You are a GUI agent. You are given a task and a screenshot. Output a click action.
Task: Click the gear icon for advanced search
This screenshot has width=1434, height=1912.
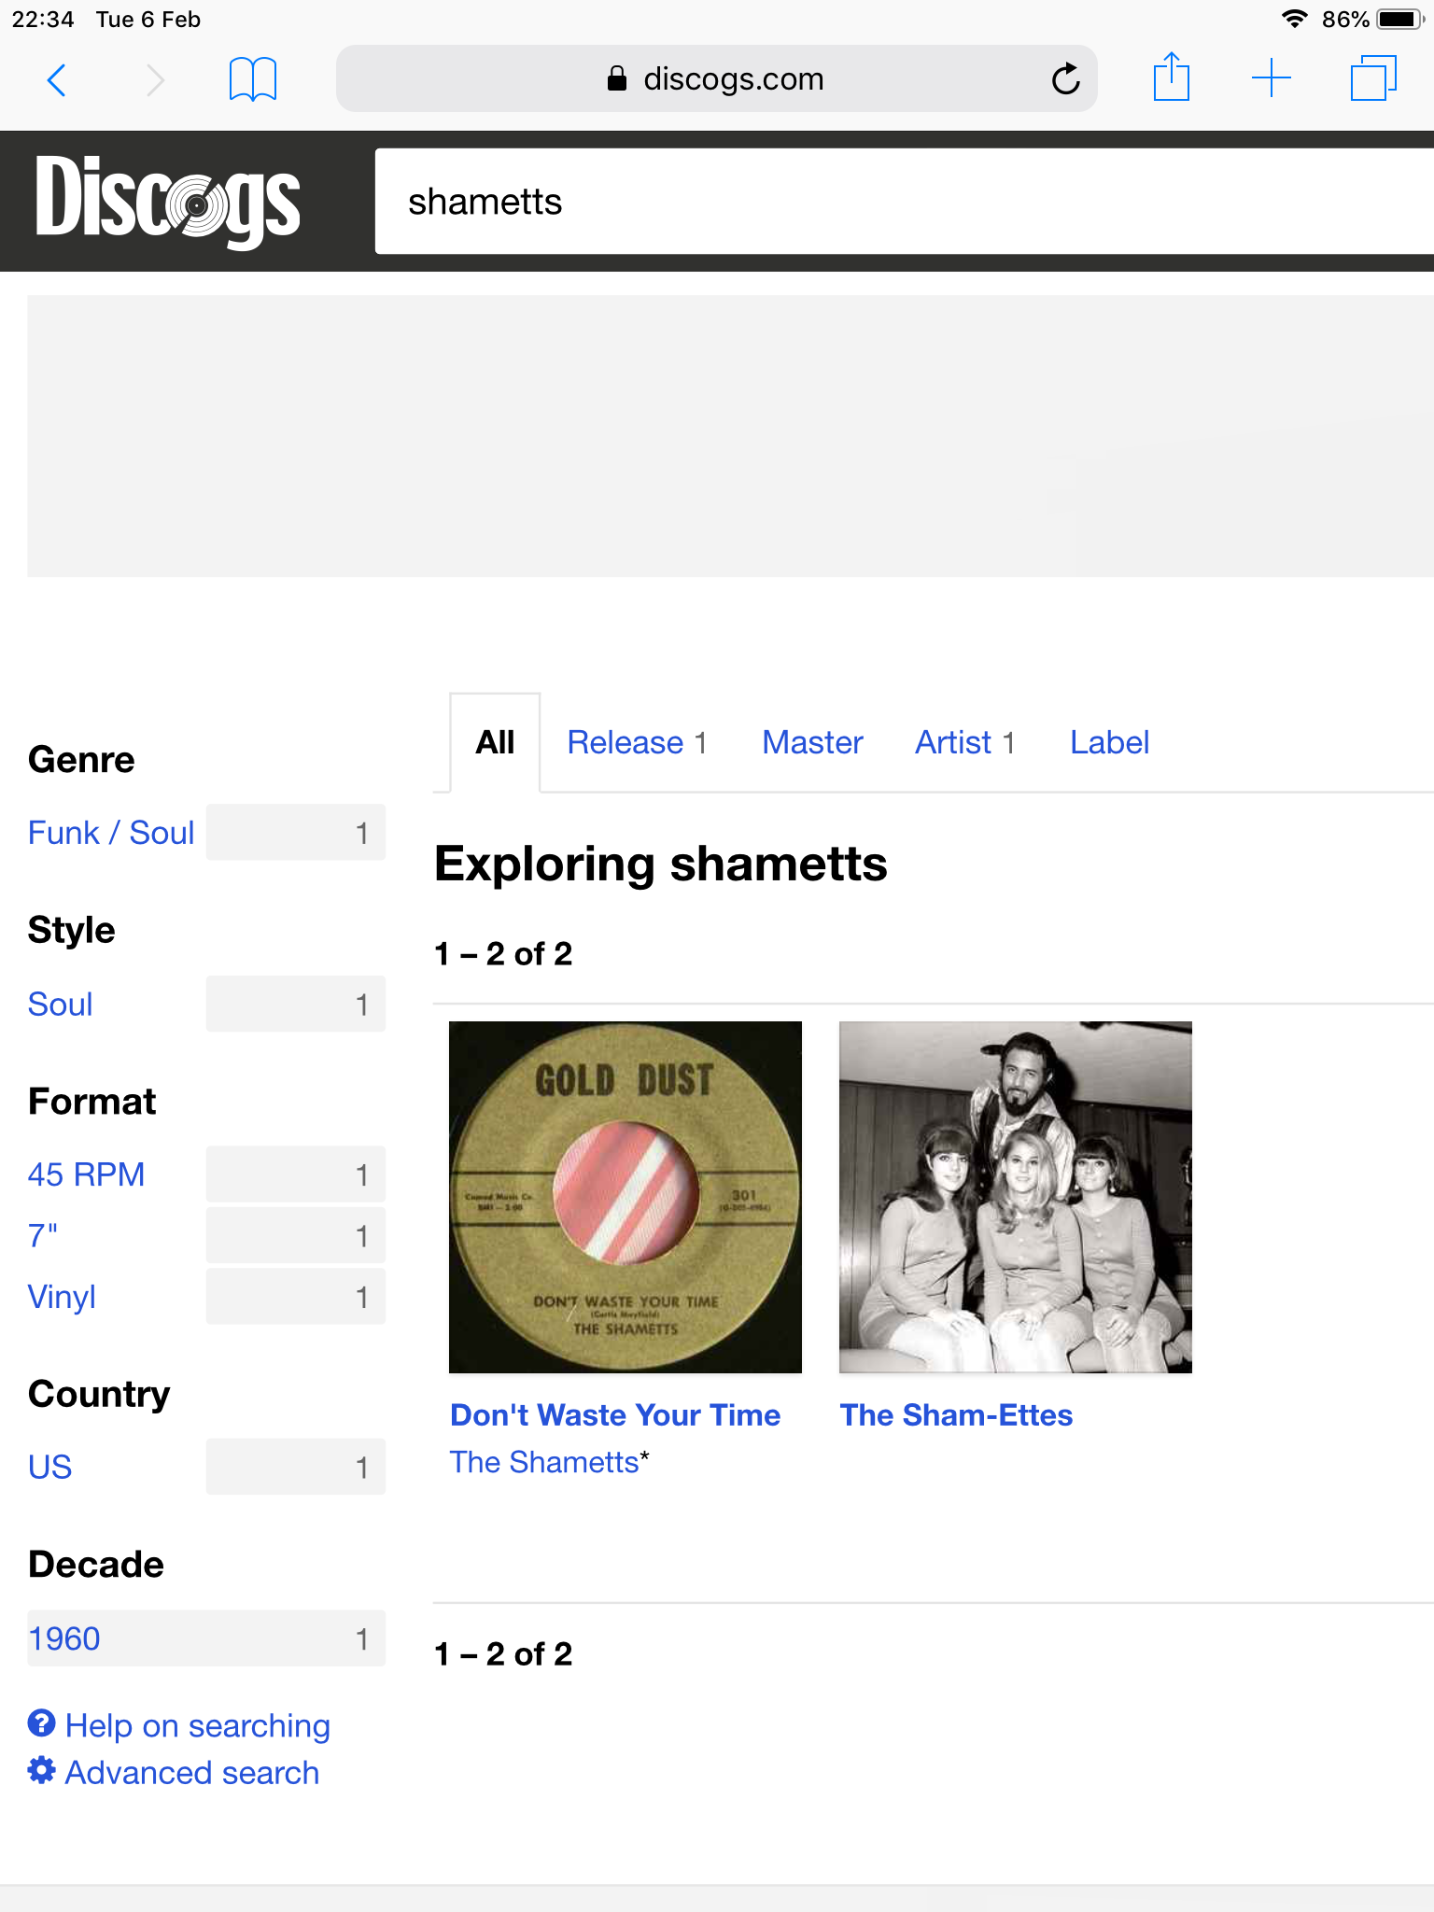(41, 1770)
